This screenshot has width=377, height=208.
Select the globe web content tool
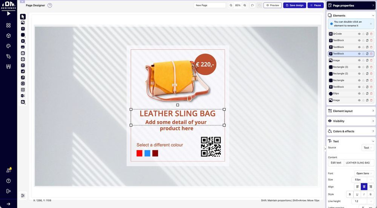[x=23, y=59]
